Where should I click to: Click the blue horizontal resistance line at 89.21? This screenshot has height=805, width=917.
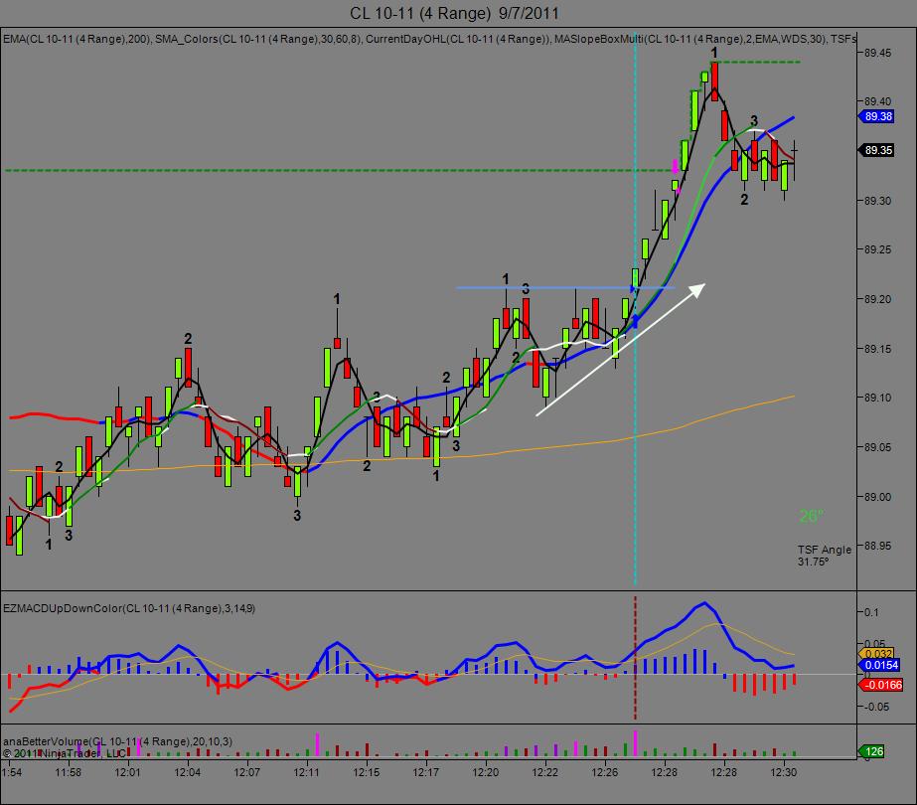[x=565, y=288]
